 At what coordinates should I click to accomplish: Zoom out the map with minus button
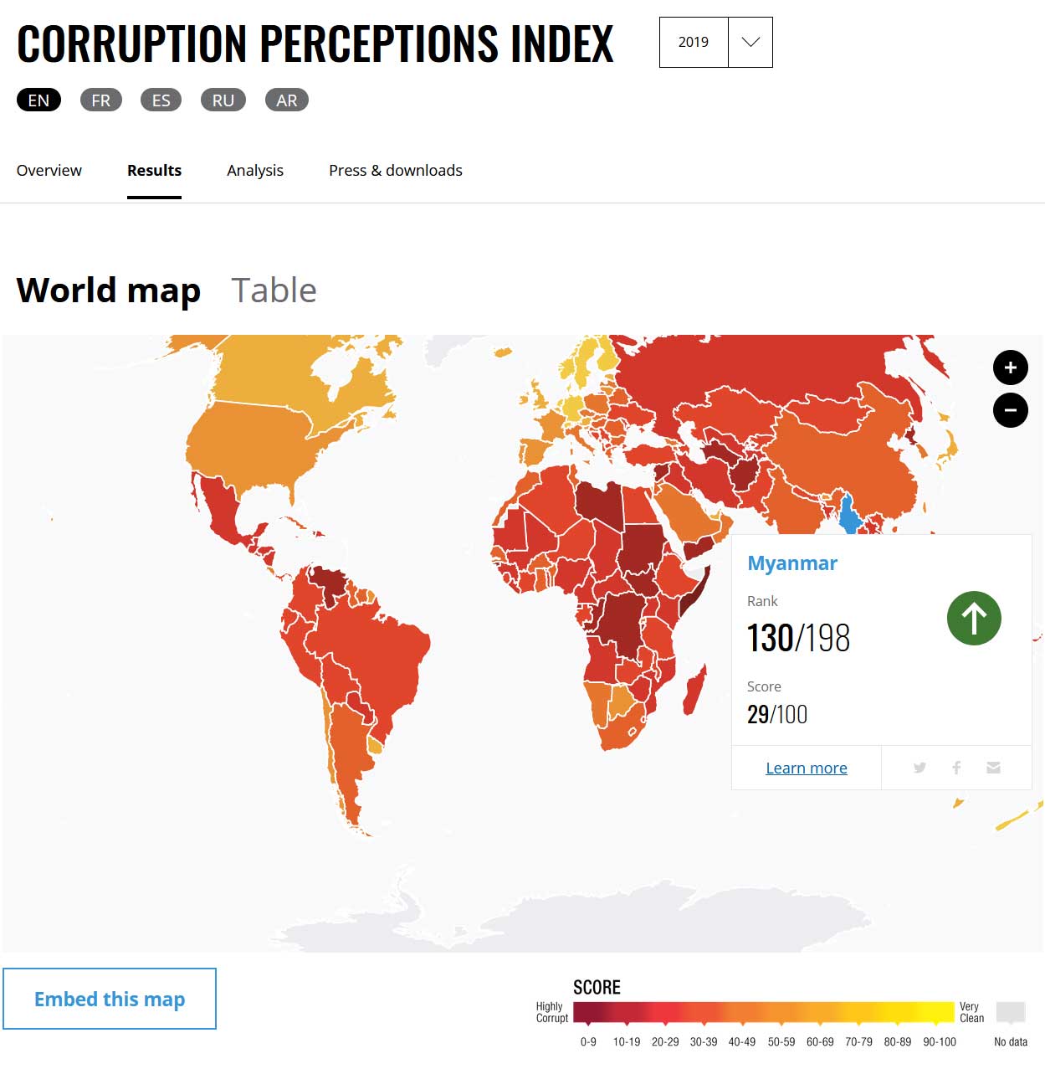[1010, 410]
